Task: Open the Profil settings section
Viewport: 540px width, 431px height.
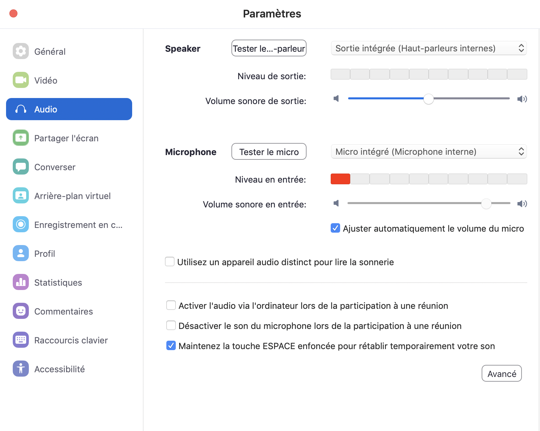Action: (45, 254)
